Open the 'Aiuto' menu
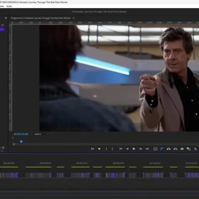 (9, 6)
